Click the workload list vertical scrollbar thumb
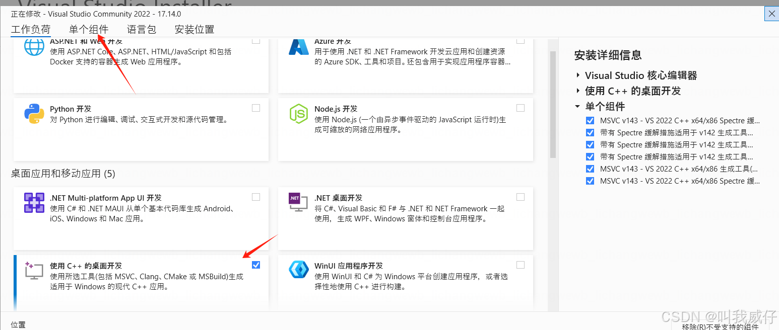The height and width of the screenshot is (330, 779). coord(553,105)
